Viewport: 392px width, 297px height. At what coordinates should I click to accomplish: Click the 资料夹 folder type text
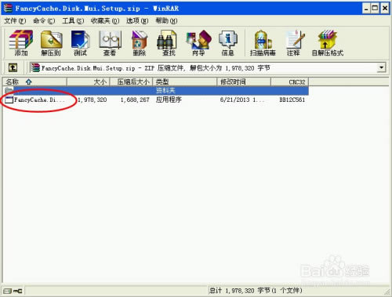click(x=165, y=90)
